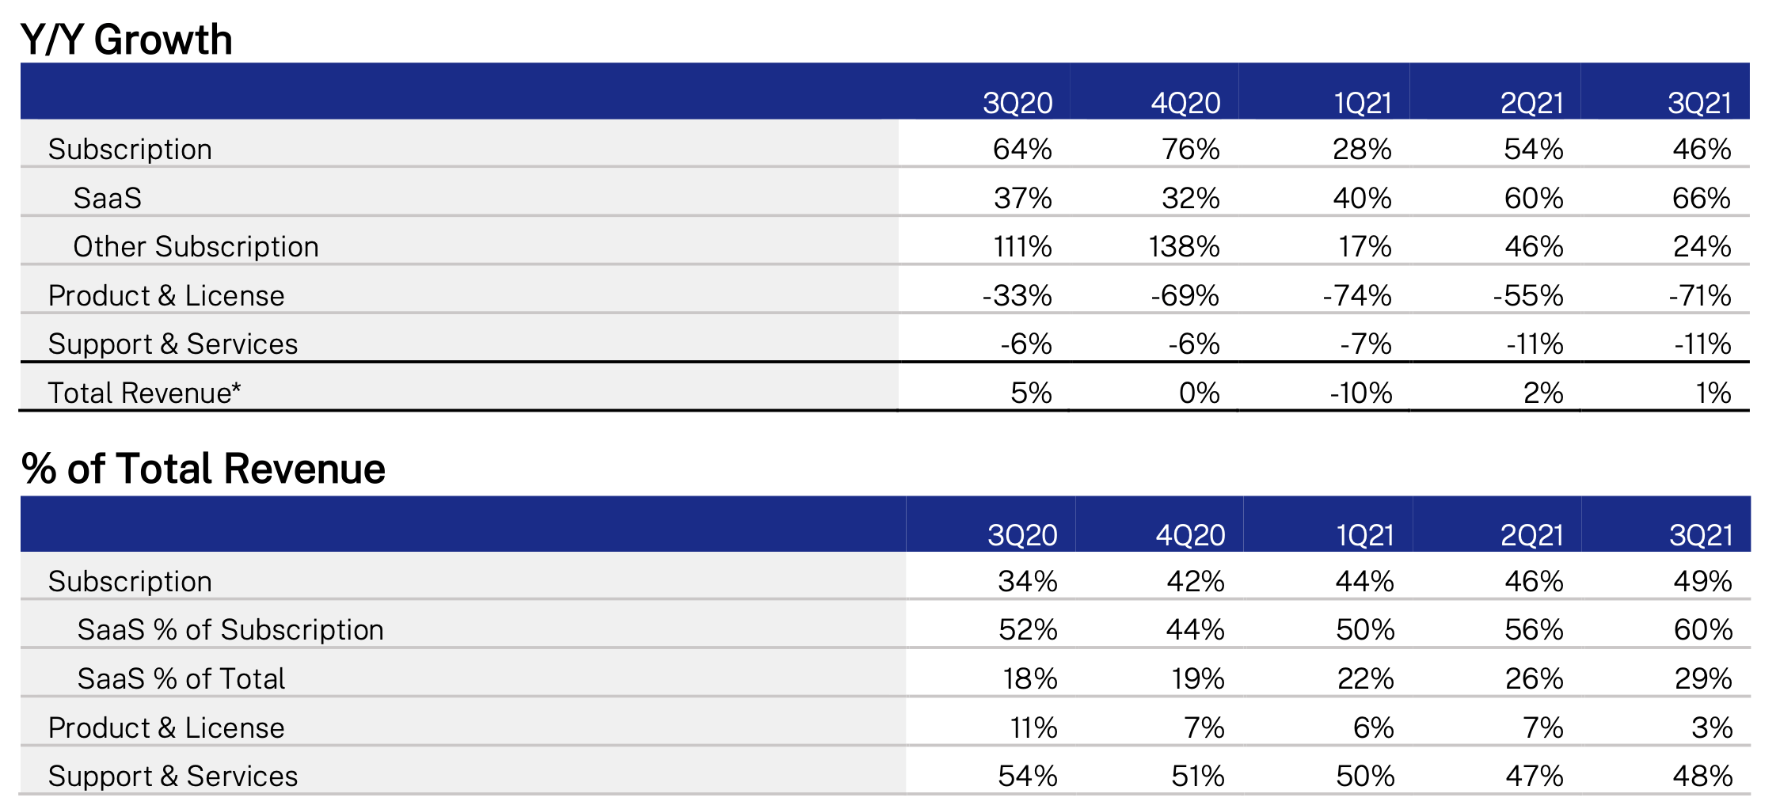
Task: Select the 3% Product & License share cell
Action: (1711, 727)
